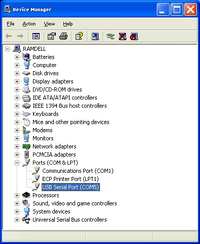Expand the Batteries node
Screen dimensions: 200x244
17,57
